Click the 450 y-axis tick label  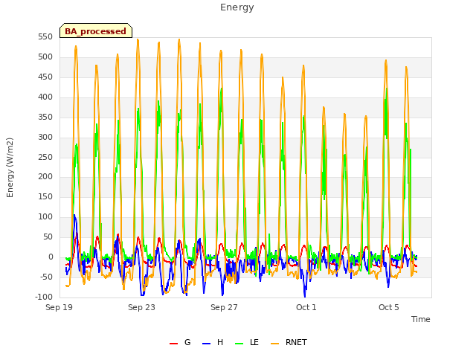click(45, 77)
